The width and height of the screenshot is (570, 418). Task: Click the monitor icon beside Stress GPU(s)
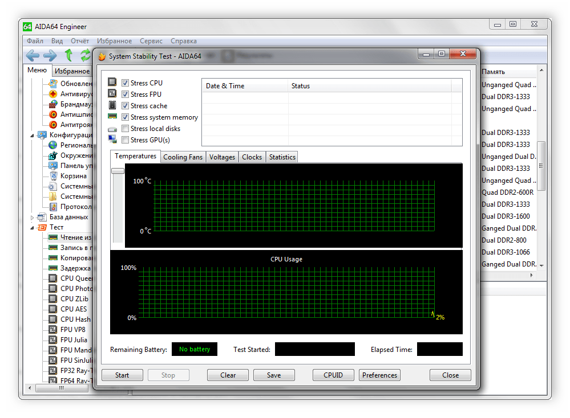tap(112, 139)
